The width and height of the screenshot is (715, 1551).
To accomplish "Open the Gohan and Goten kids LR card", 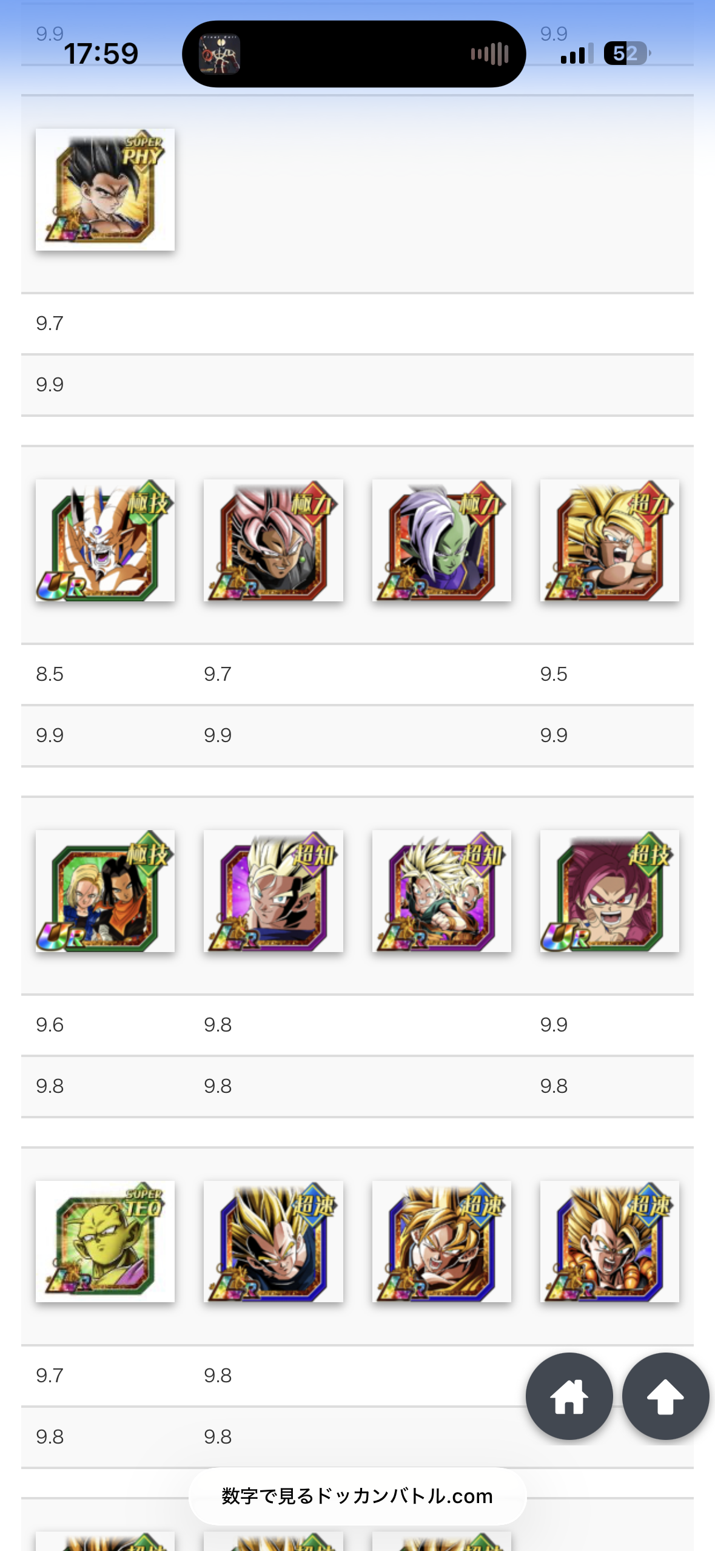I will [441, 891].
